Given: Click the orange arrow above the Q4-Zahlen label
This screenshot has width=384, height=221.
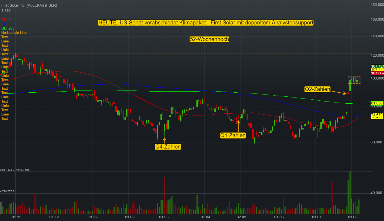Looking at the screenshot, I should click(164, 140).
